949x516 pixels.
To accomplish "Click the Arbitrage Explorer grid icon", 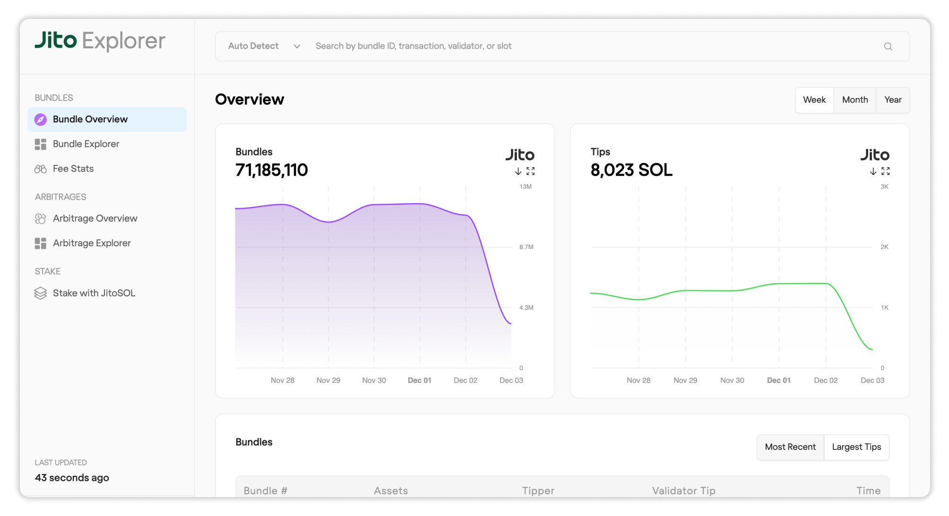I will pyautogui.click(x=41, y=243).
